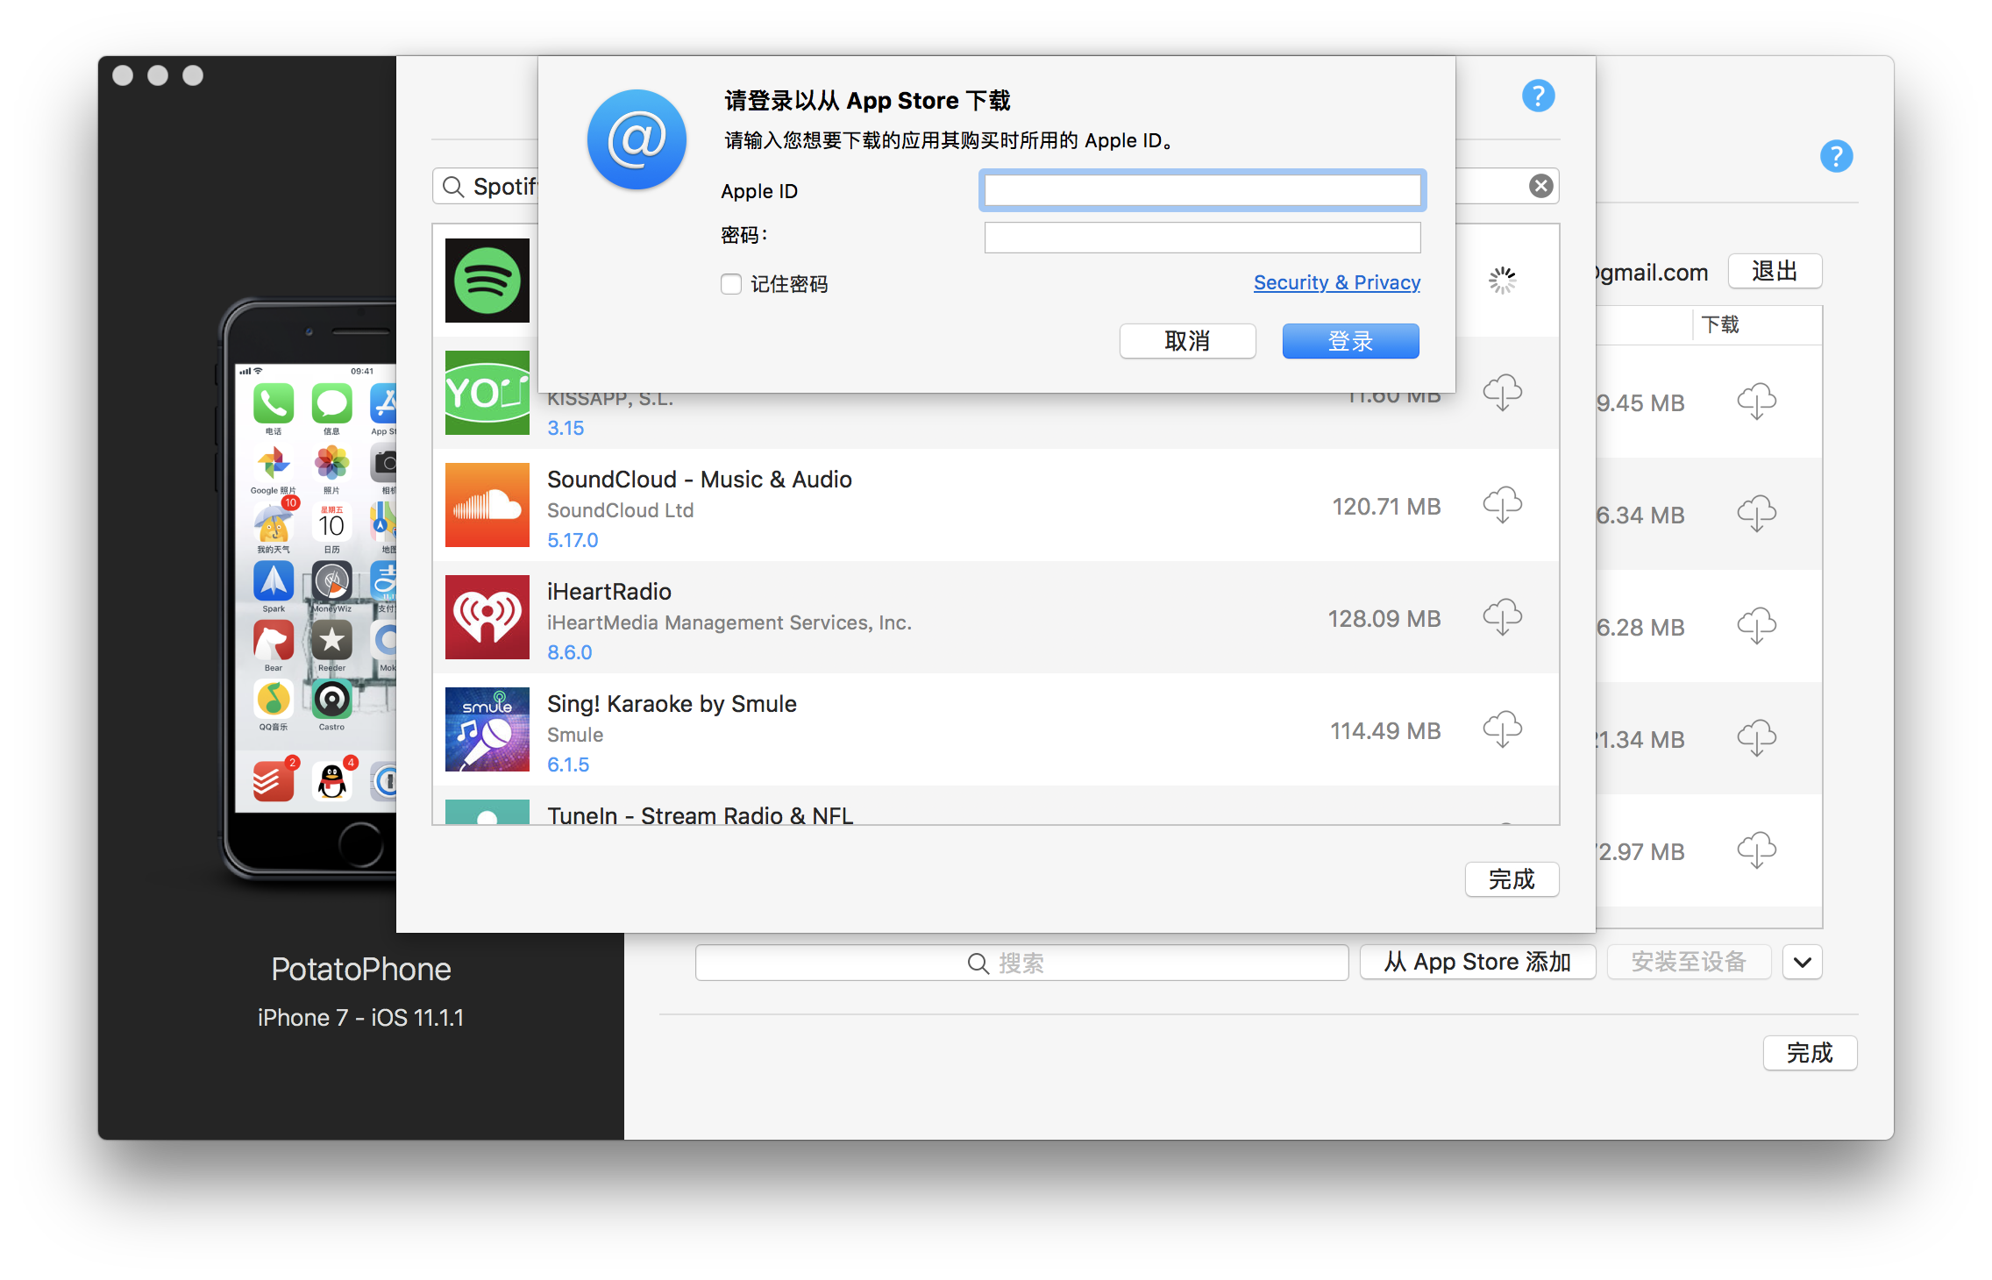This screenshot has height=1280, width=1992.
Task: Clear the Spotify search field
Action: [1540, 186]
